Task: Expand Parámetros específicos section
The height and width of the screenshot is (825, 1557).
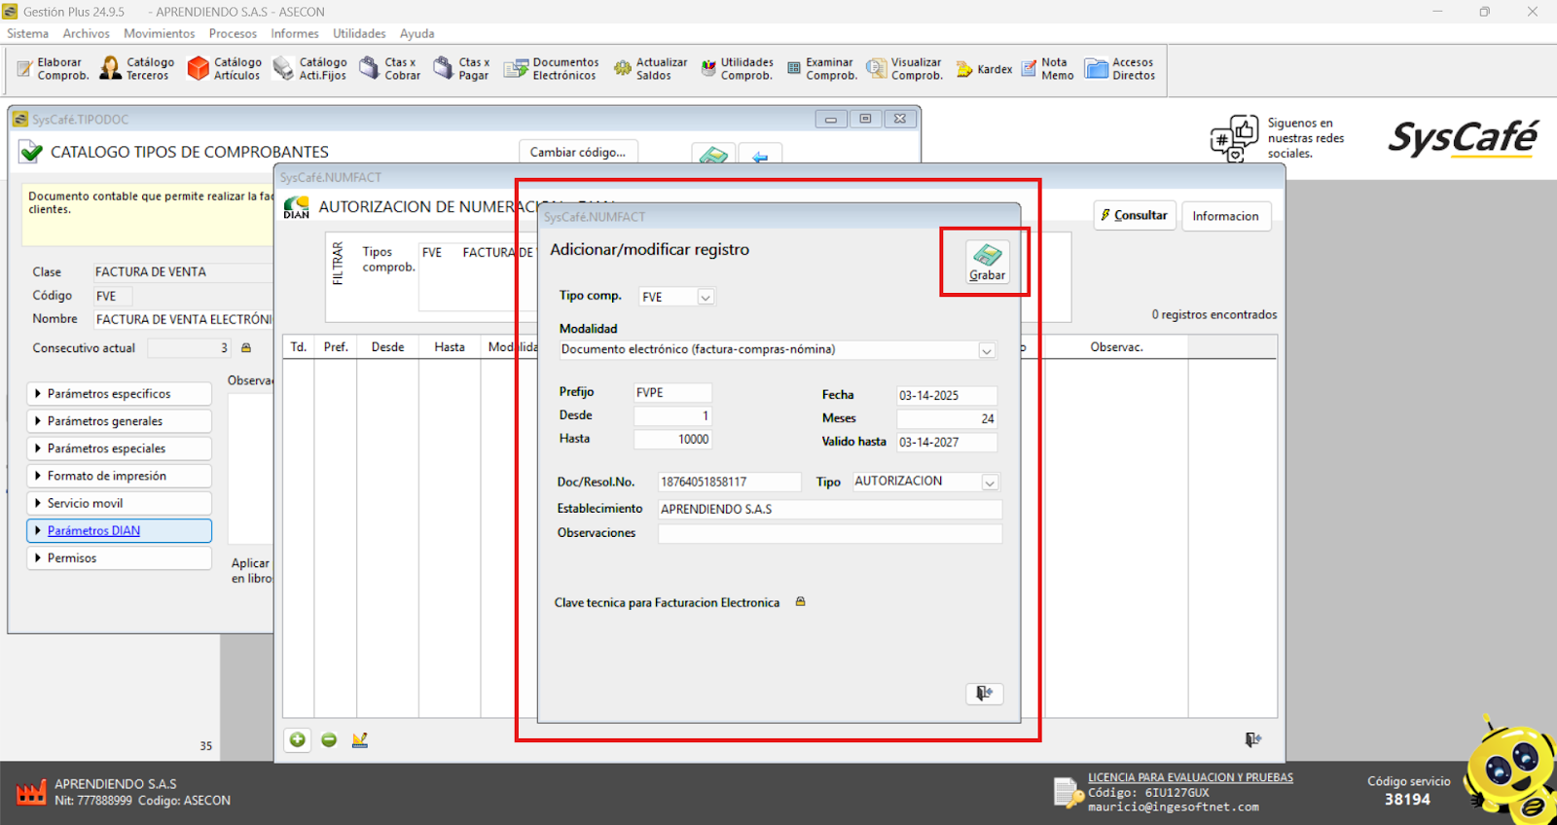Action: [119, 394]
